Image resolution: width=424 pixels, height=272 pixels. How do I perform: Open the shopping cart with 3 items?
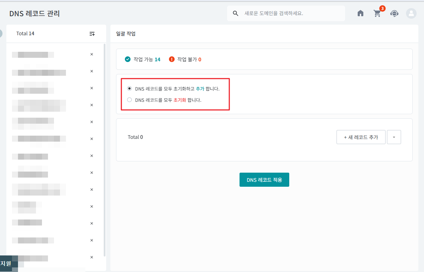377,13
